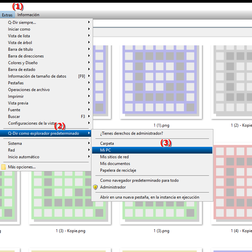Open the Buscar F3 submenu
The image size is (252, 252).
coord(46,117)
